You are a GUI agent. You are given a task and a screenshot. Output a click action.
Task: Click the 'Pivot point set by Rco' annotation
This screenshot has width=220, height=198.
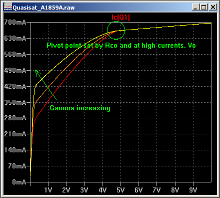point(121,46)
